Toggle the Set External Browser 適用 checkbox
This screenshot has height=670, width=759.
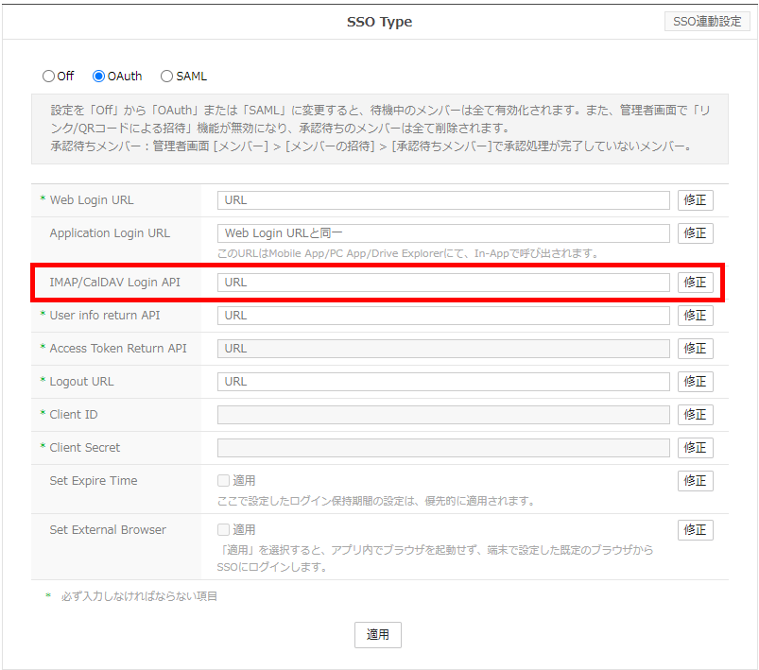[x=224, y=530]
